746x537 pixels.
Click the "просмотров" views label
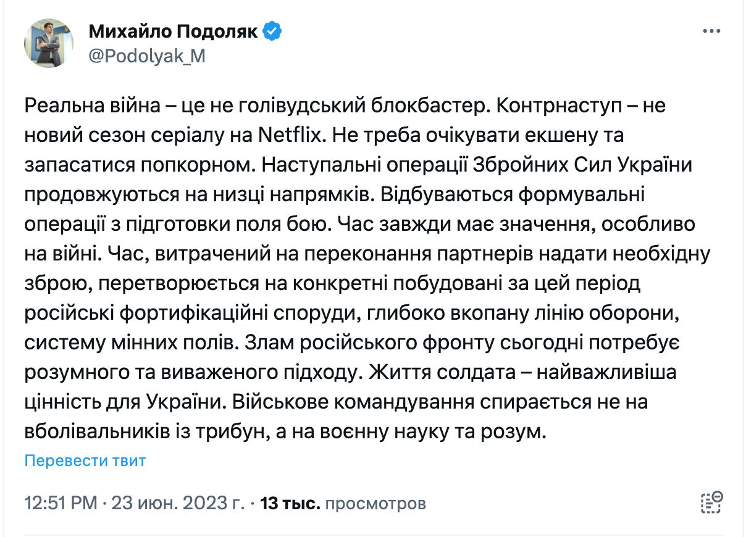point(375,503)
